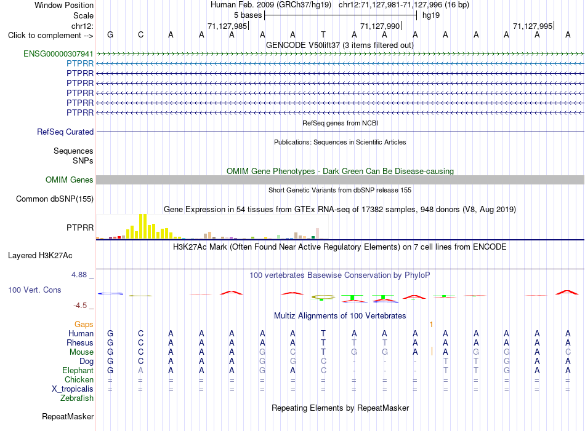Screen dimensions: 585x431
Task: Click the first G base in the sequence row
Action: point(110,34)
